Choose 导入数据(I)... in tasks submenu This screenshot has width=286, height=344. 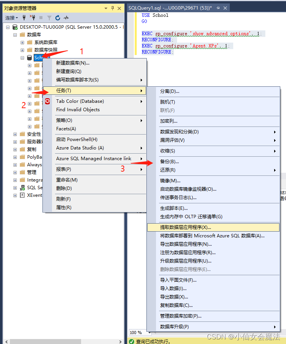click(213, 289)
